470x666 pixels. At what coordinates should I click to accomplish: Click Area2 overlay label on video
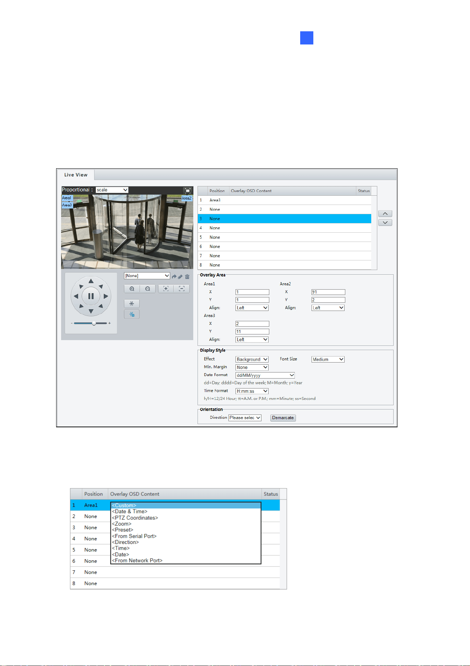pos(187,198)
